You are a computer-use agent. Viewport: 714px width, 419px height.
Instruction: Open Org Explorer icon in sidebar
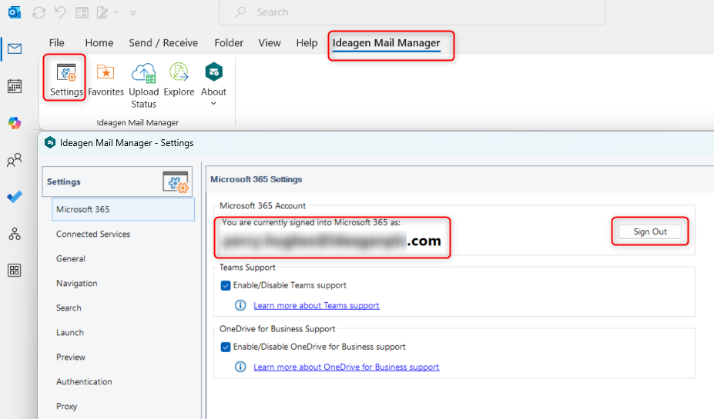[15, 234]
